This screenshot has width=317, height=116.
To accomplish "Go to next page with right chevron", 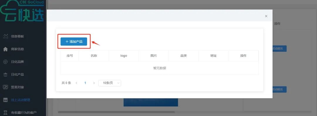I will click(94, 83).
